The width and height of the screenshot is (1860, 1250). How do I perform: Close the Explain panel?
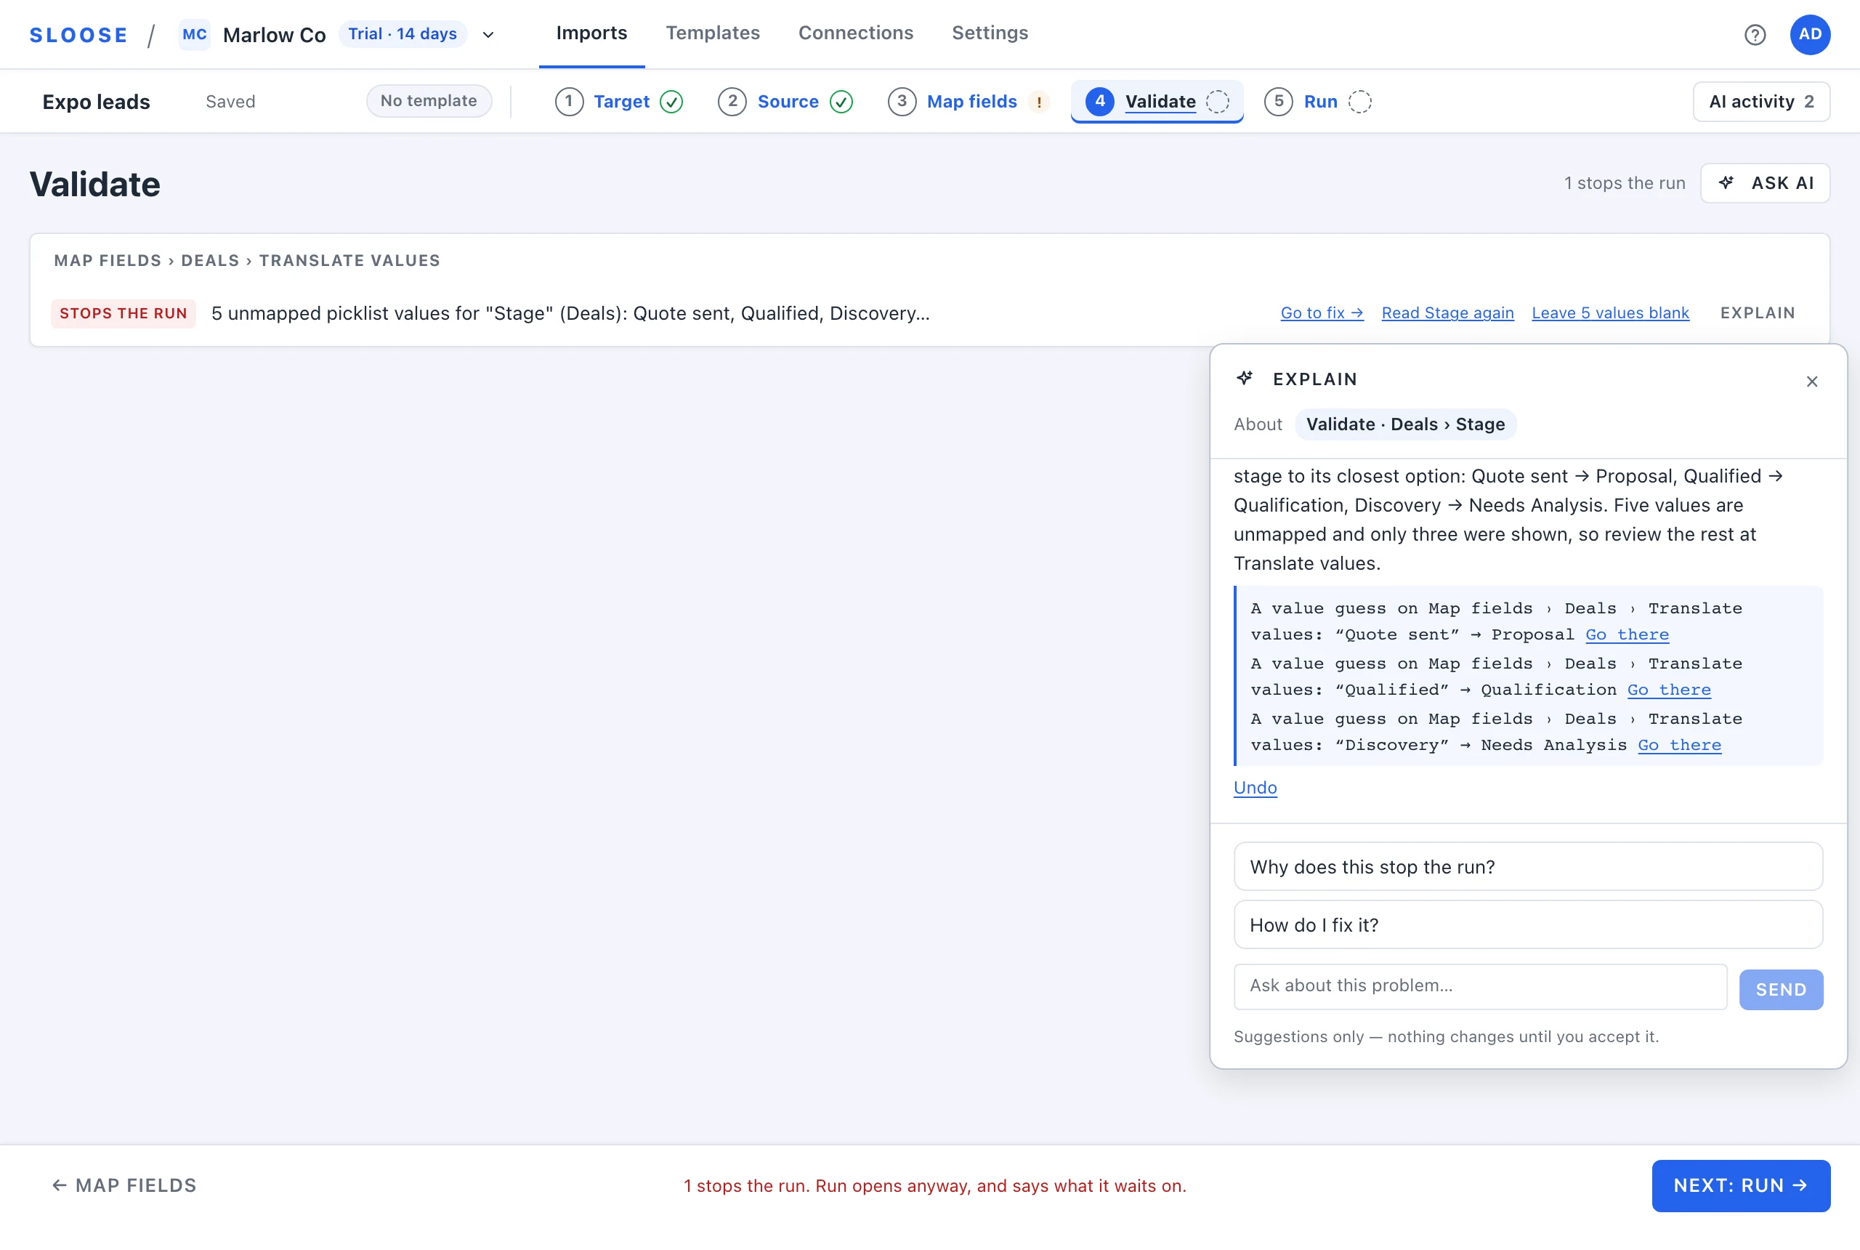pyautogui.click(x=1812, y=381)
